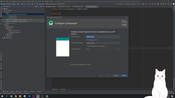Click the scroll-from-source target icon in Project panel
Viewport: 175px width, 98px height.
coord(36,7)
